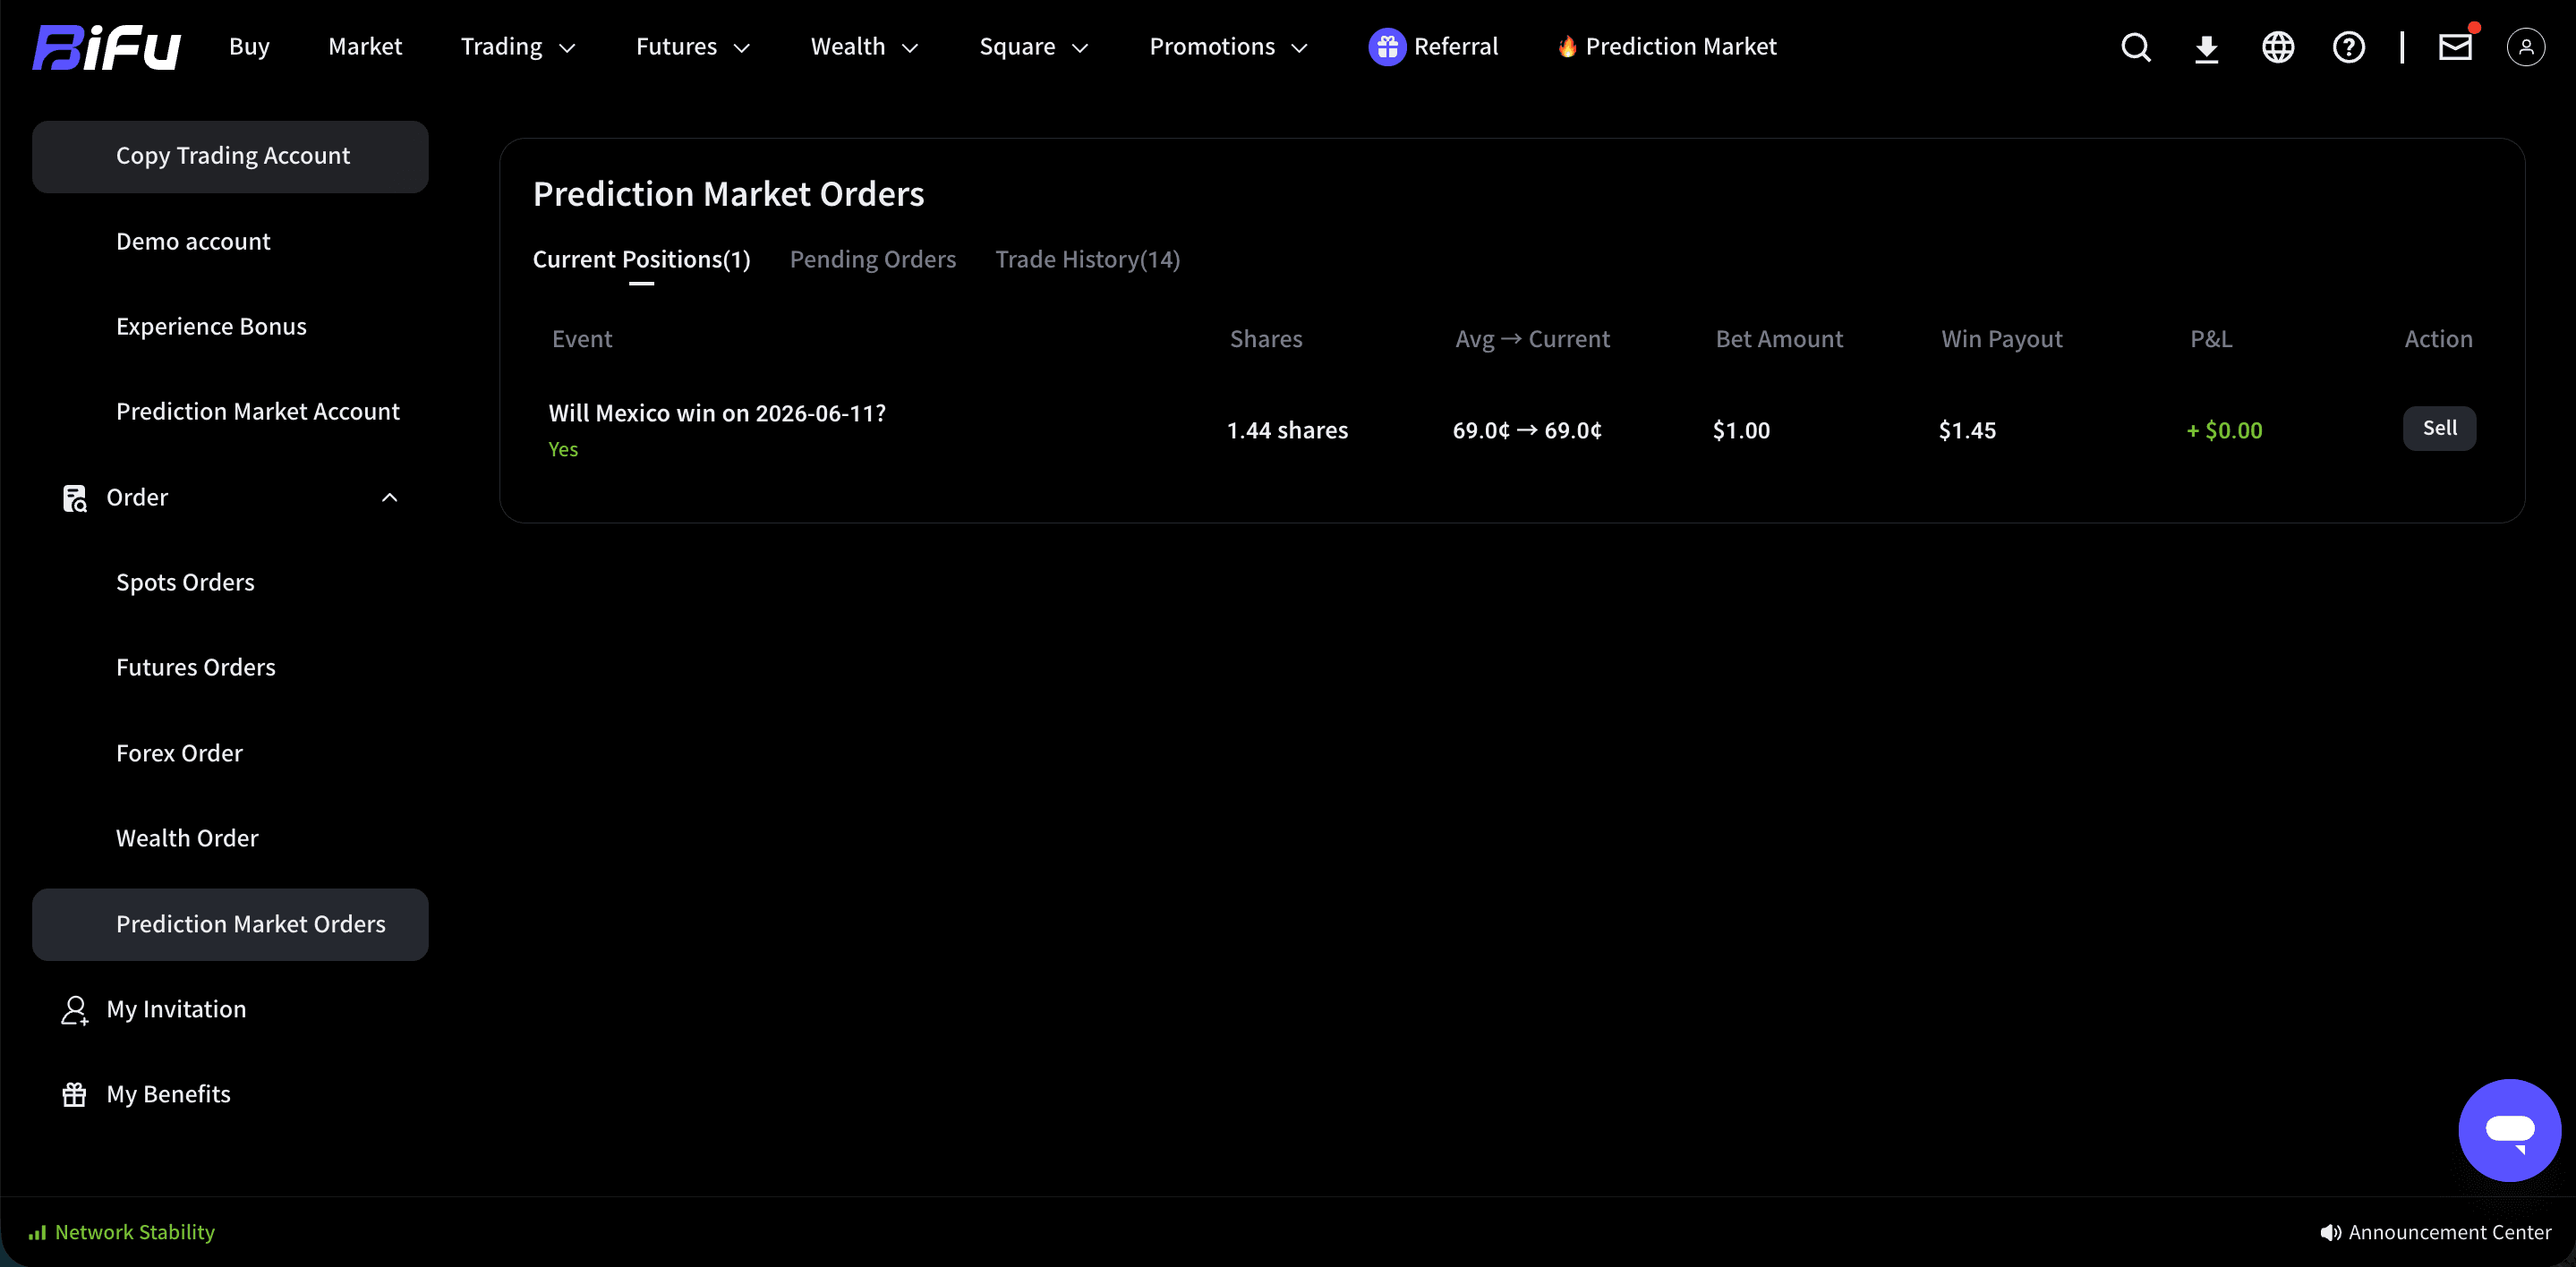2576x1267 pixels.
Task: Open Wealth Order in sidebar
Action: pos(187,839)
